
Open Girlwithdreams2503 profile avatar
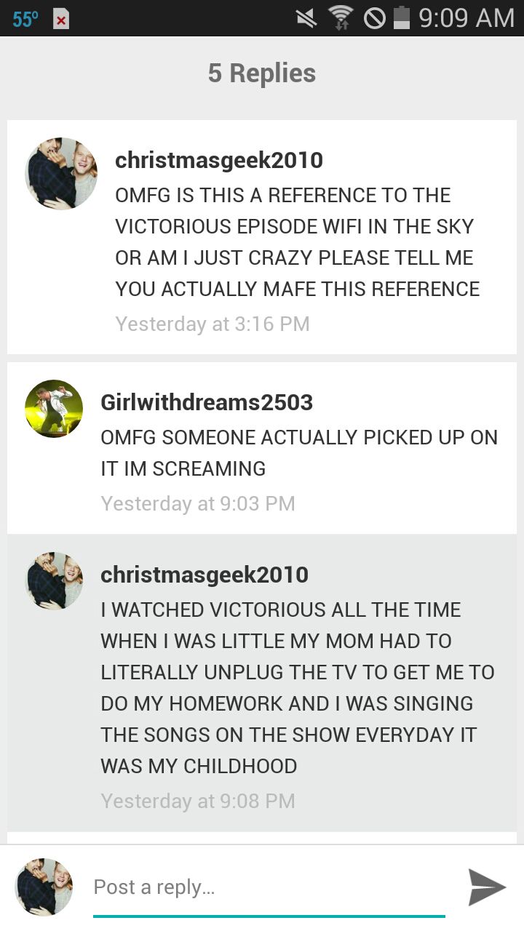[x=54, y=408]
